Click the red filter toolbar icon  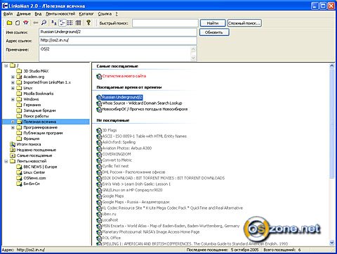26,23
